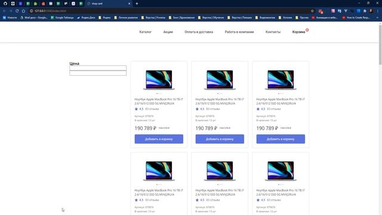Open the Каталог menu item
Viewport: 382px width, 215px height.
coord(146,32)
